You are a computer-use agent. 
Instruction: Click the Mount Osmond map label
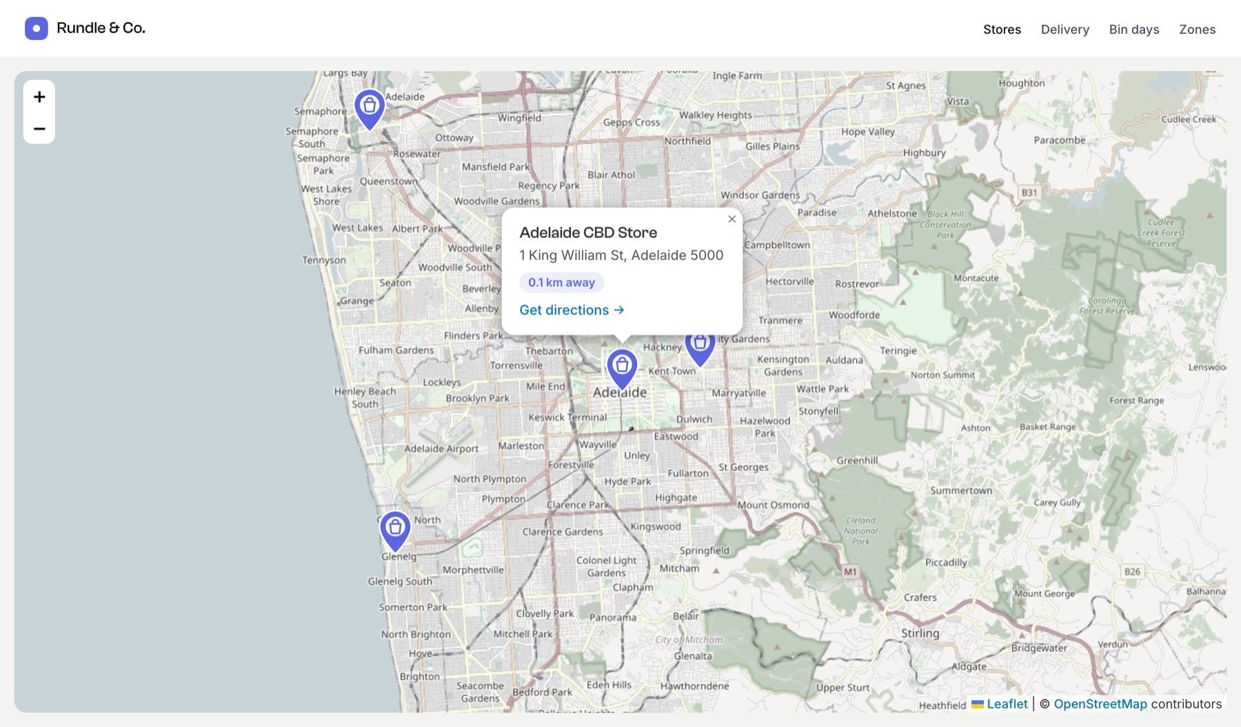[774, 505]
